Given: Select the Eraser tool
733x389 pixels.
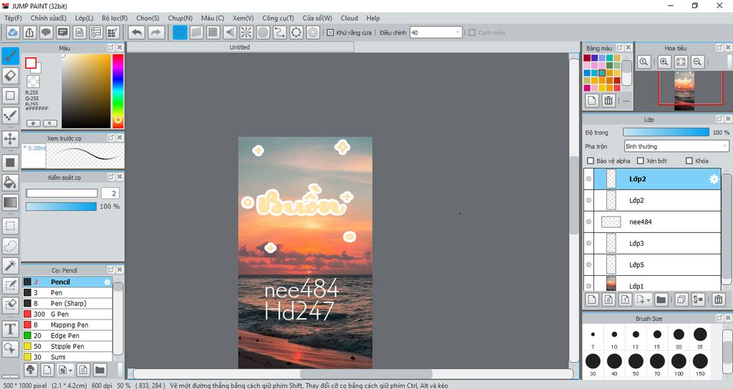Looking at the screenshot, I should (10, 75).
